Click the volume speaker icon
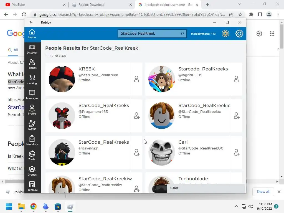The width and height of the screenshot is (284, 213). click(x=251, y=206)
